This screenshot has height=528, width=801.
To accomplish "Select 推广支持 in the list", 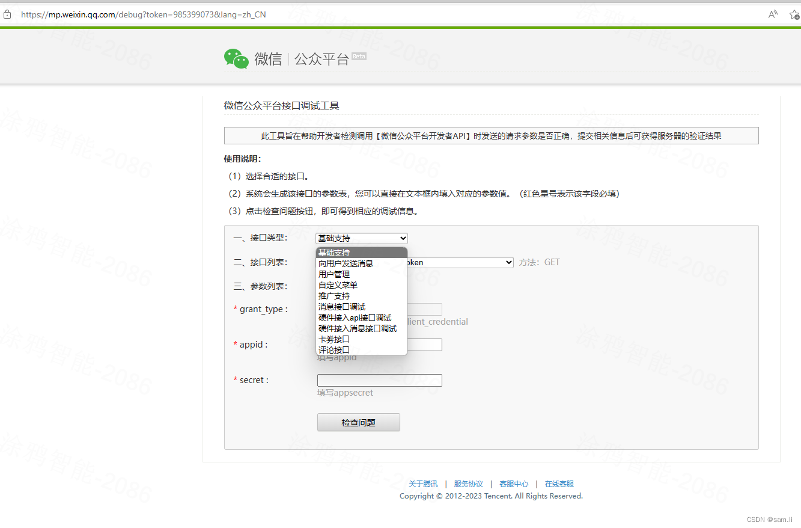I will click(x=362, y=296).
